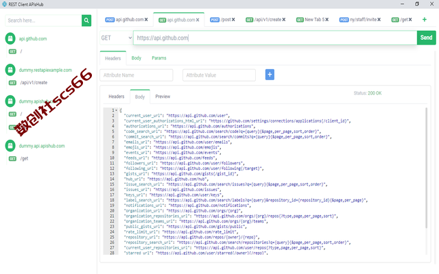Close the /api/v1/create tab
439x274 pixels.
coord(283,20)
